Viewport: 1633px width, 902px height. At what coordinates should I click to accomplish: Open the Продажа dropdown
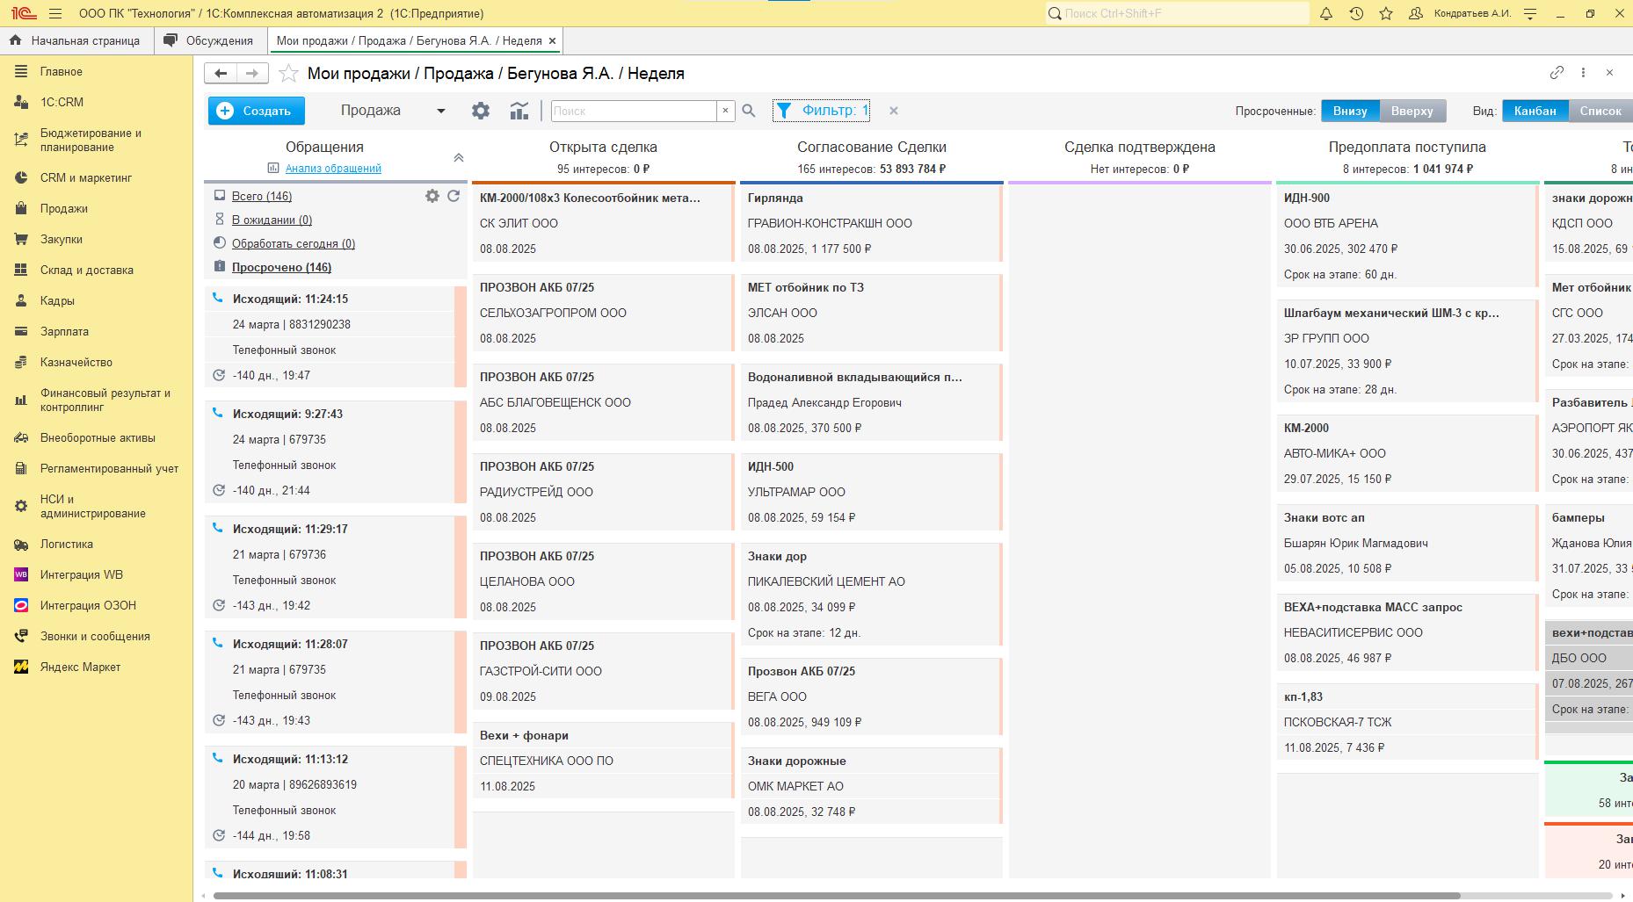point(393,111)
